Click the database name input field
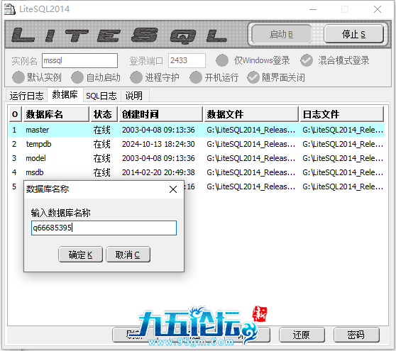 pyautogui.click(x=104, y=228)
